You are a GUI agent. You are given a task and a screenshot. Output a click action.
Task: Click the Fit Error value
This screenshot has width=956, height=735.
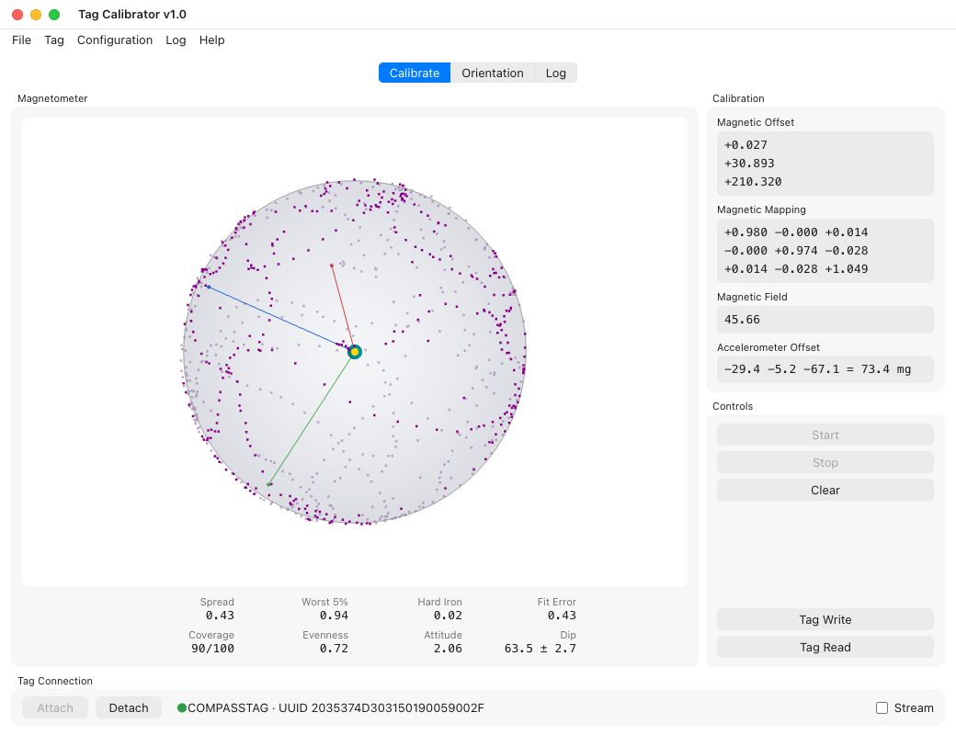562,616
